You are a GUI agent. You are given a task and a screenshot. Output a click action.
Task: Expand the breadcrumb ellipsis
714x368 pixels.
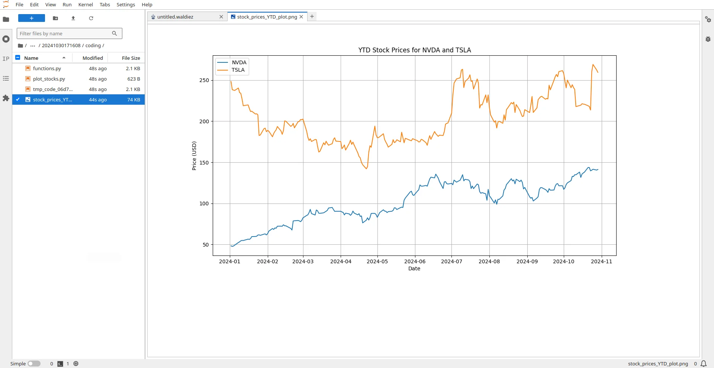tap(33, 46)
